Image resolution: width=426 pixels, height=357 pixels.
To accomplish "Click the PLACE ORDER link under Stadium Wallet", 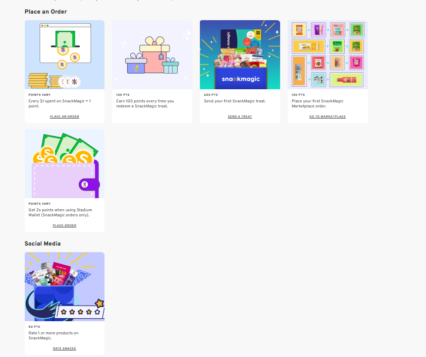I will [65, 225].
